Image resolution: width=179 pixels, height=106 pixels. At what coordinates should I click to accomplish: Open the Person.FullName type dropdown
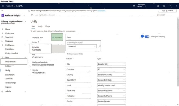click(111, 96)
